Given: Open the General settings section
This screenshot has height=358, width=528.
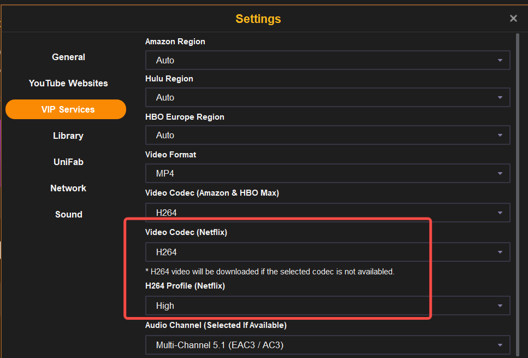Looking at the screenshot, I should tap(68, 57).
